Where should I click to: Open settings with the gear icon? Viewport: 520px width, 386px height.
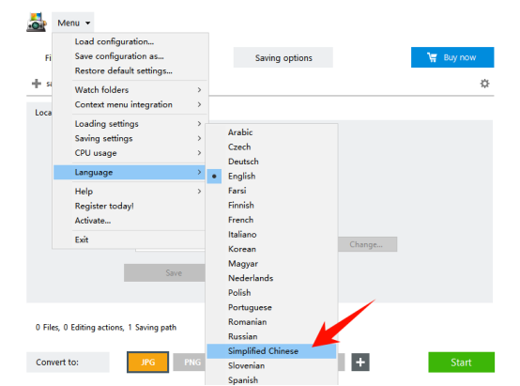point(484,84)
